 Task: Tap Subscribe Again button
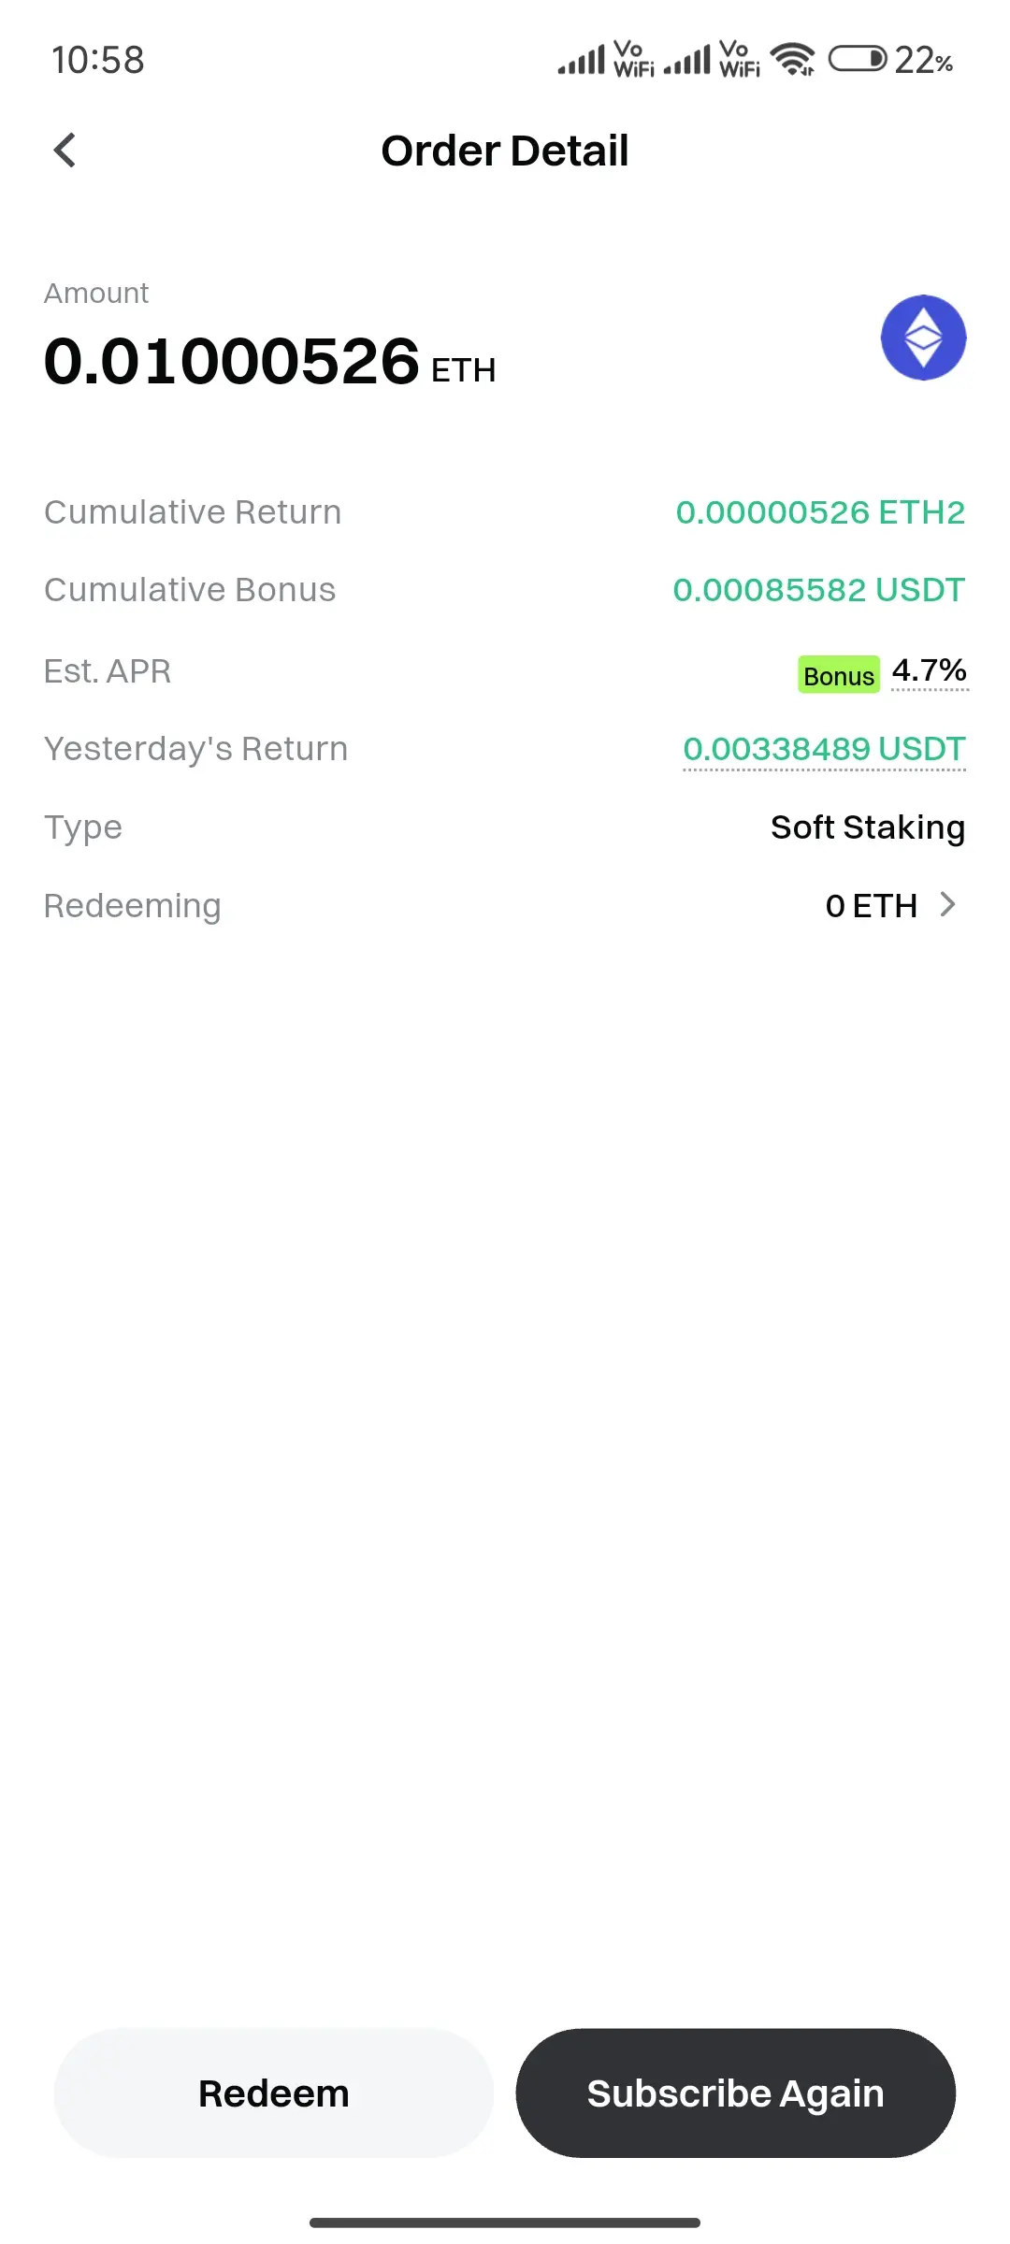coord(735,2093)
